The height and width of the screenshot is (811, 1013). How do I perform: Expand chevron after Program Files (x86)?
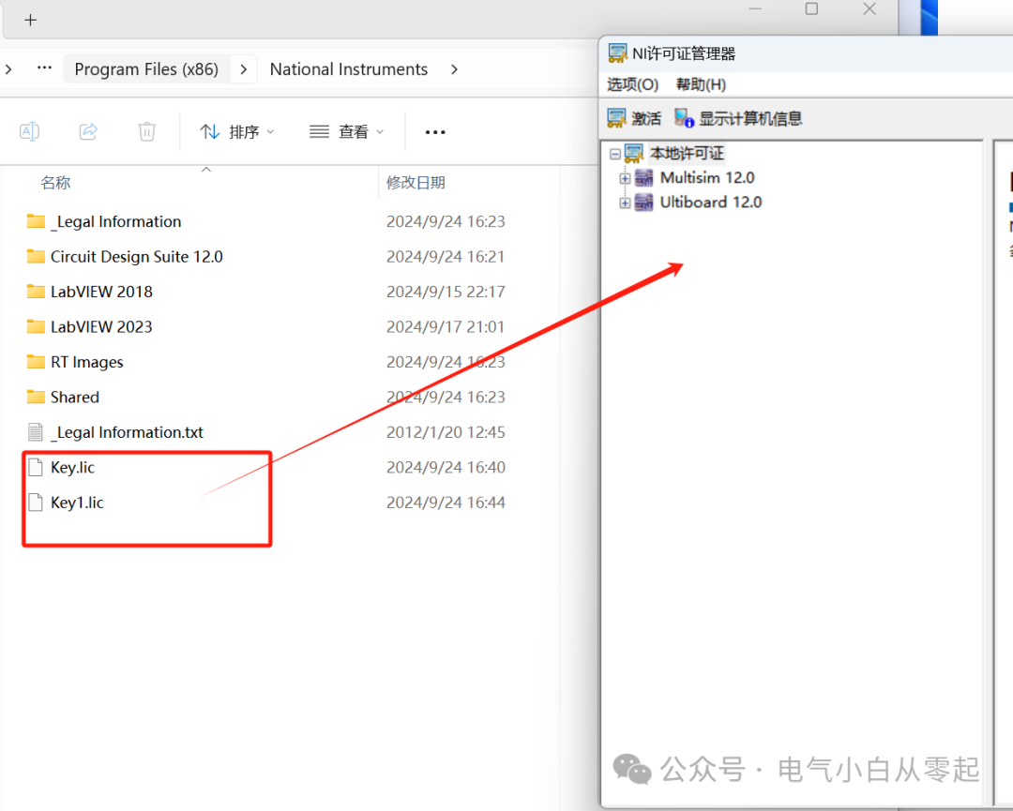(x=244, y=69)
